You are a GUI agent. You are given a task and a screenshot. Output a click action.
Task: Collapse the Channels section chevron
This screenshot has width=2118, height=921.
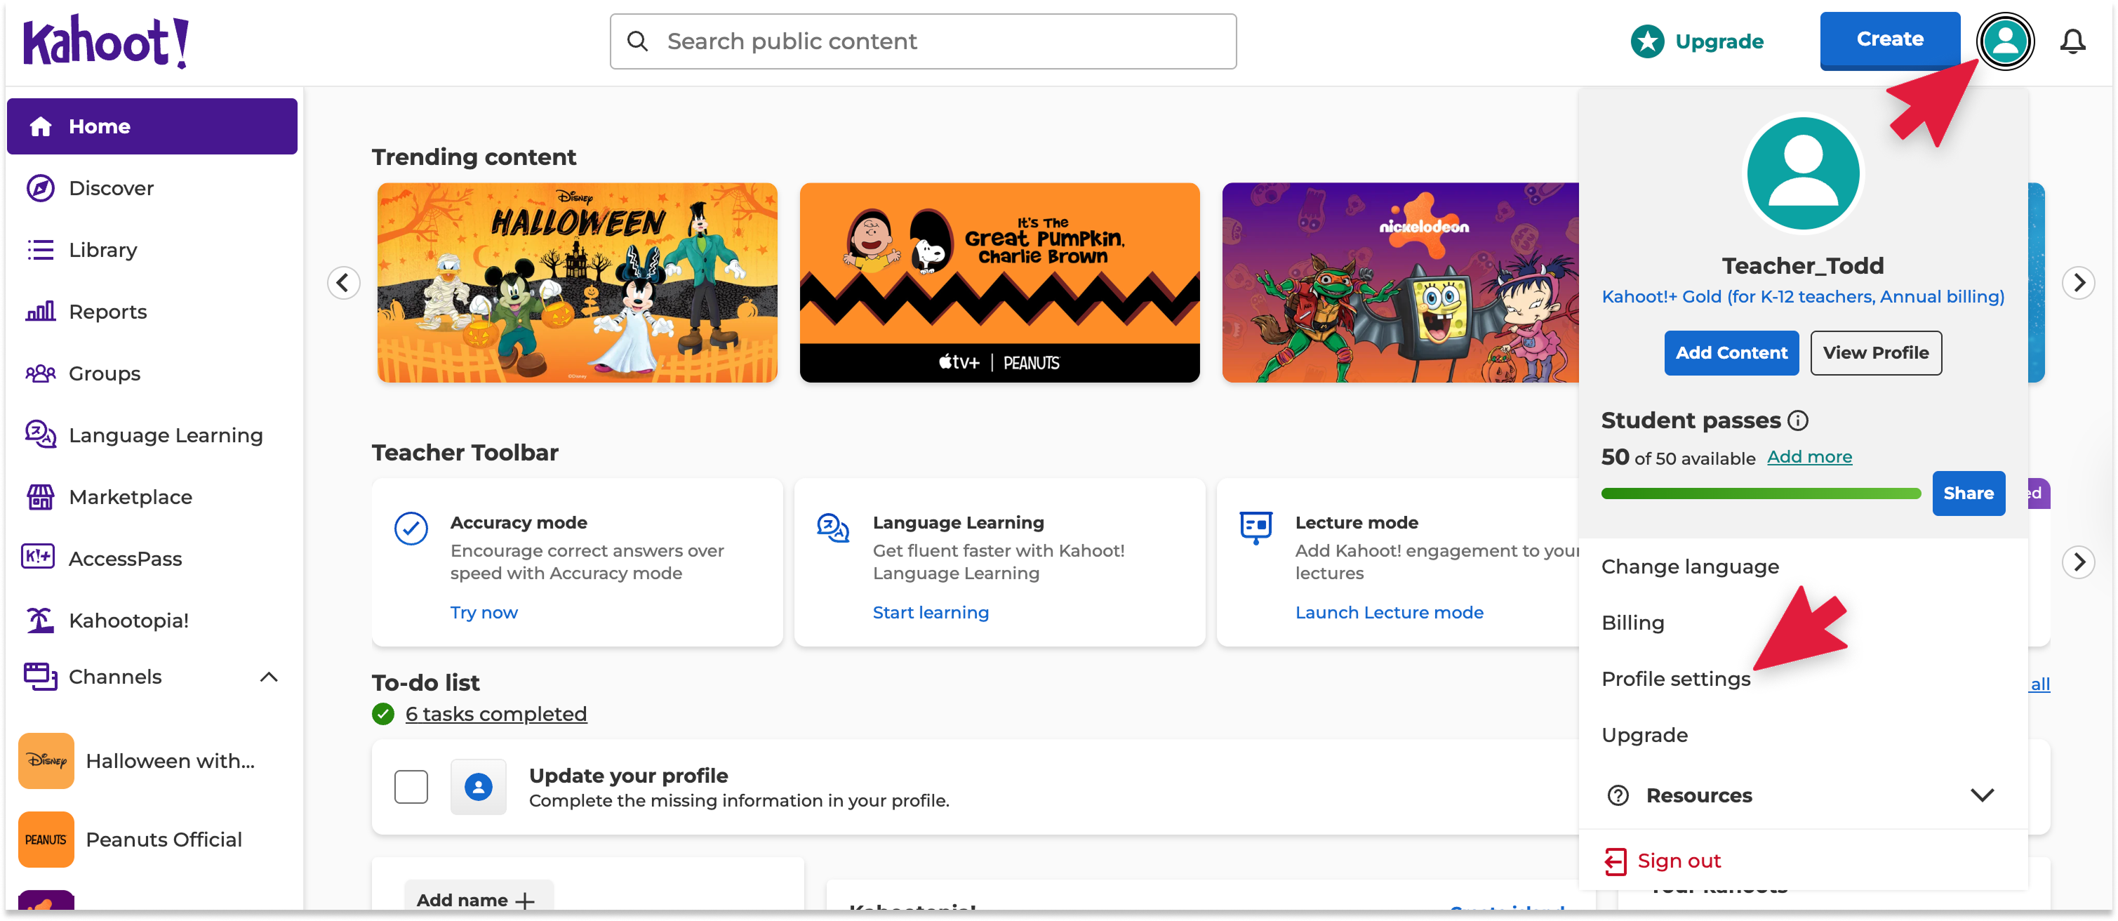tap(269, 677)
